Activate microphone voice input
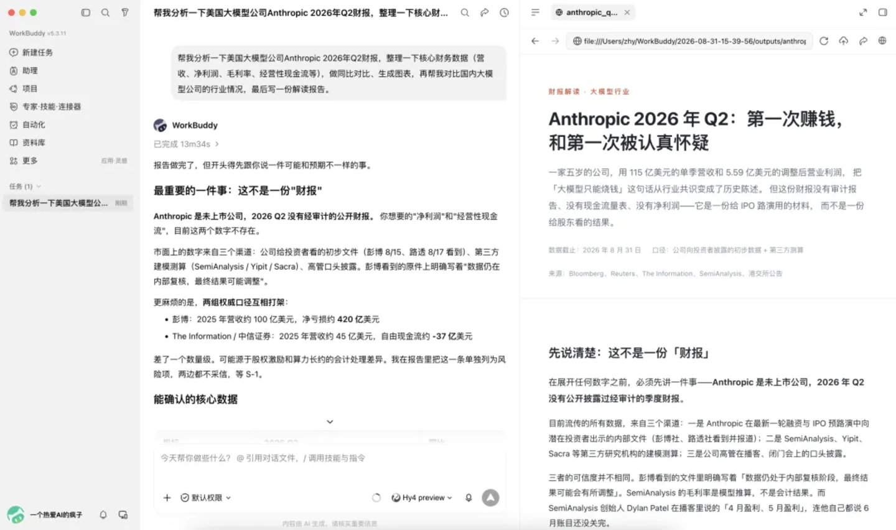The width and height of the screenshot is (896, 530). [469, 498]
